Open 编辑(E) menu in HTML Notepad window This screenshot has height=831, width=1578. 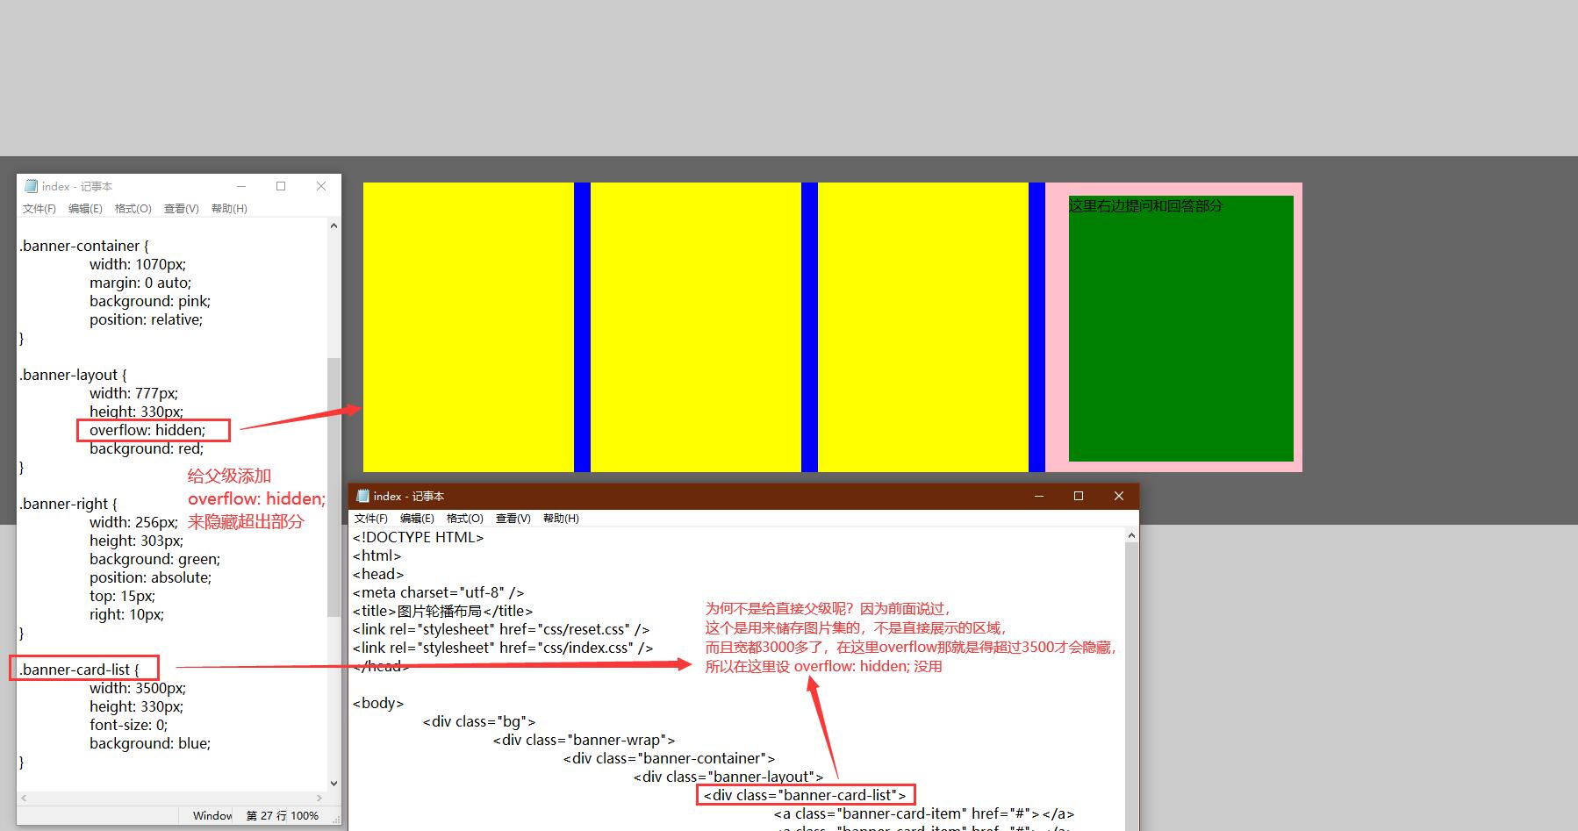(x=417, y=519)
